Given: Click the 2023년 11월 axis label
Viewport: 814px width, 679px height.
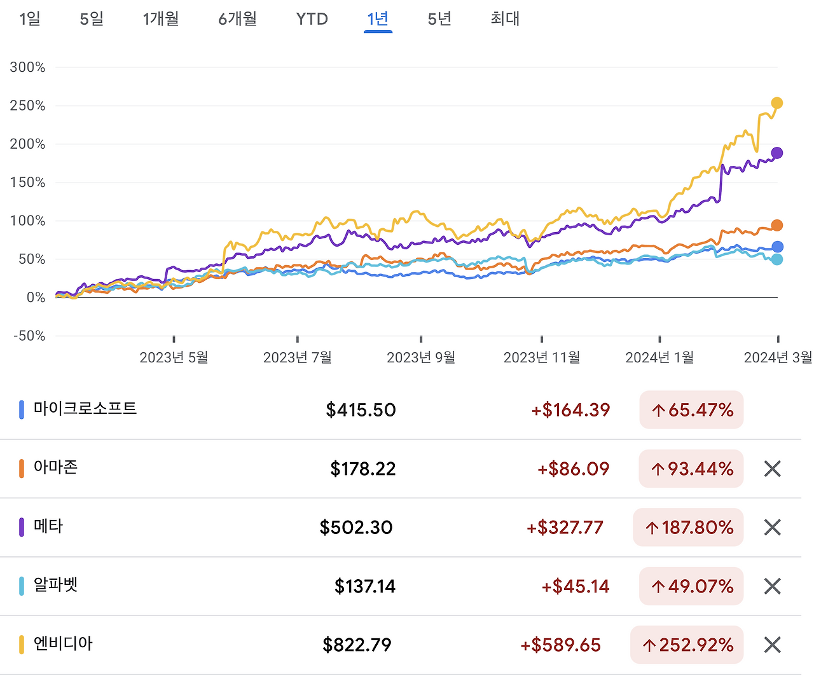Looking at the screenshot, I should pos(542,358).
